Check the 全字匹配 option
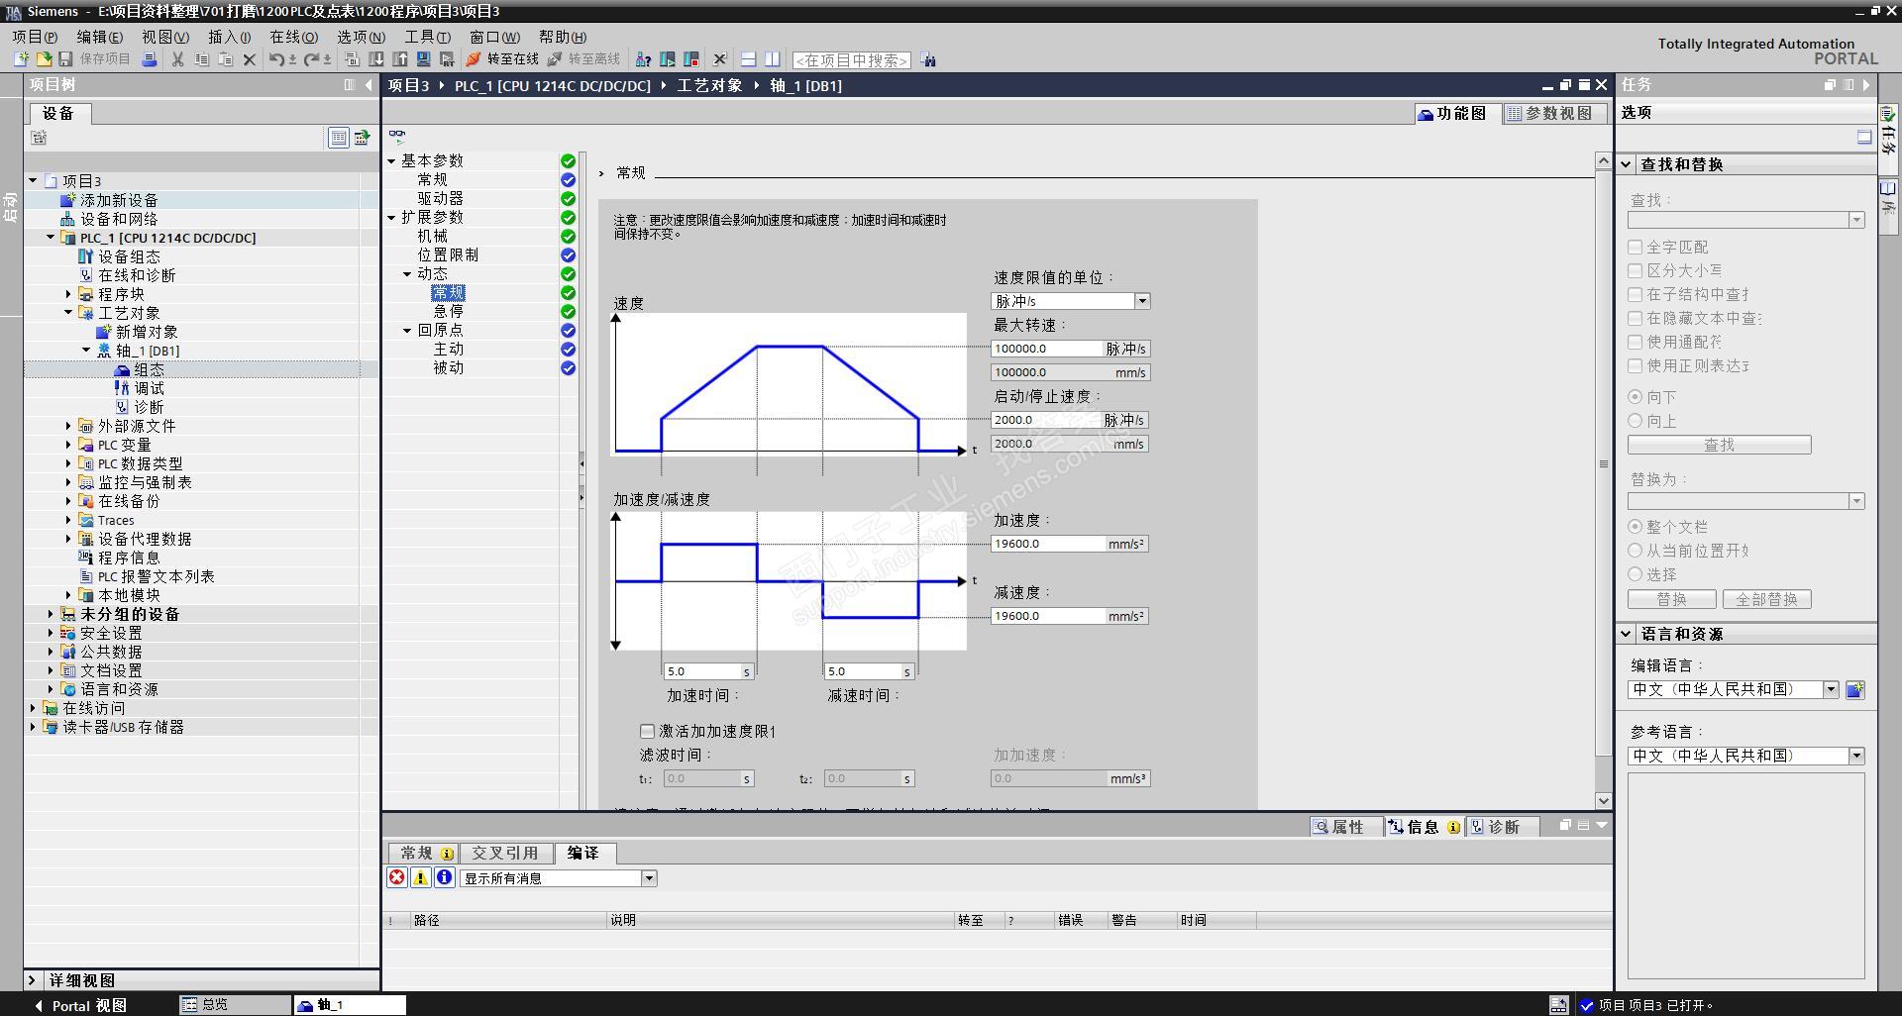This screenshot has width=1902, height=1016. coord(1636,247)
